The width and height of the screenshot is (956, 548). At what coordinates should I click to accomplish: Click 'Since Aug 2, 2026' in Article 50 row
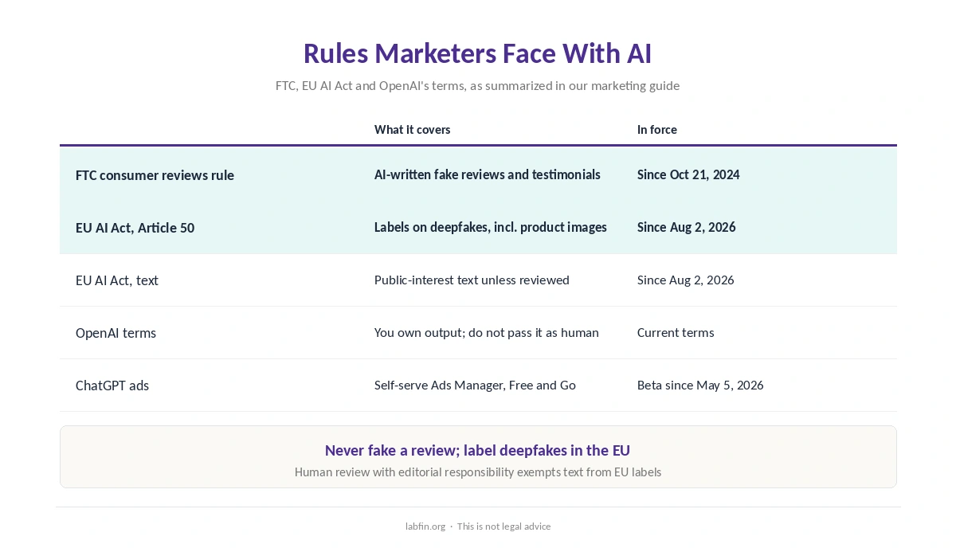[x=687, y=227]
